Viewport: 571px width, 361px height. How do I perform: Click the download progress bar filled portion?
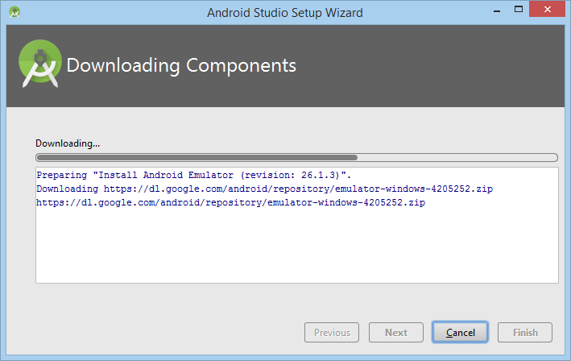click(x=197, y=157)
